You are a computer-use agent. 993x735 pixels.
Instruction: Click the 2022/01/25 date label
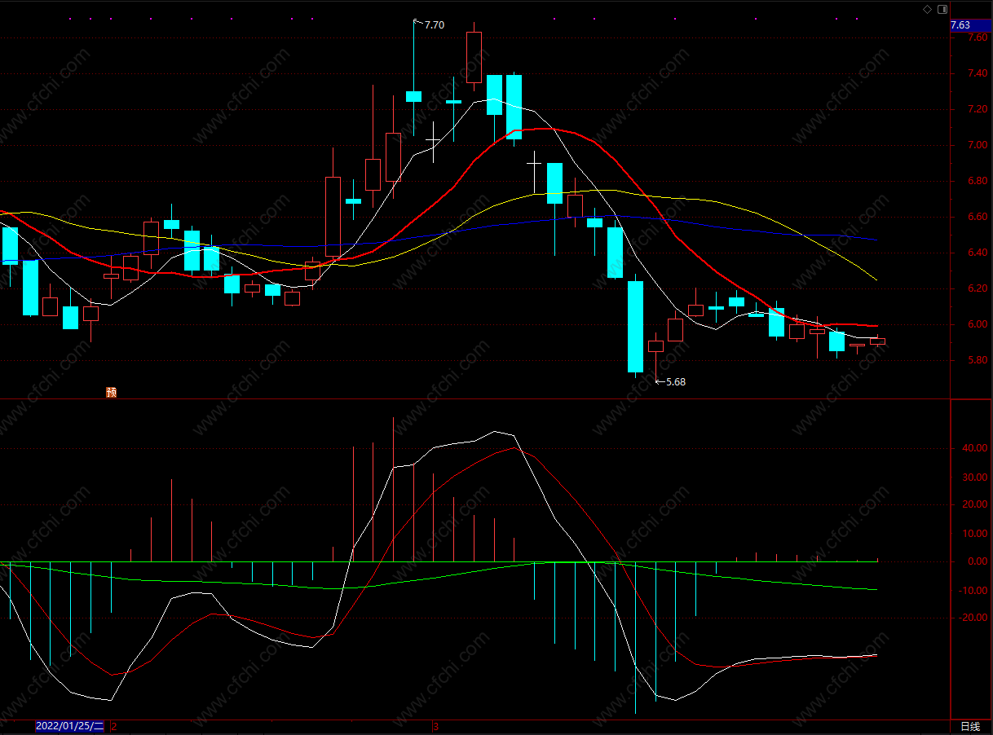pyautogui.click(x=70, y=726)
